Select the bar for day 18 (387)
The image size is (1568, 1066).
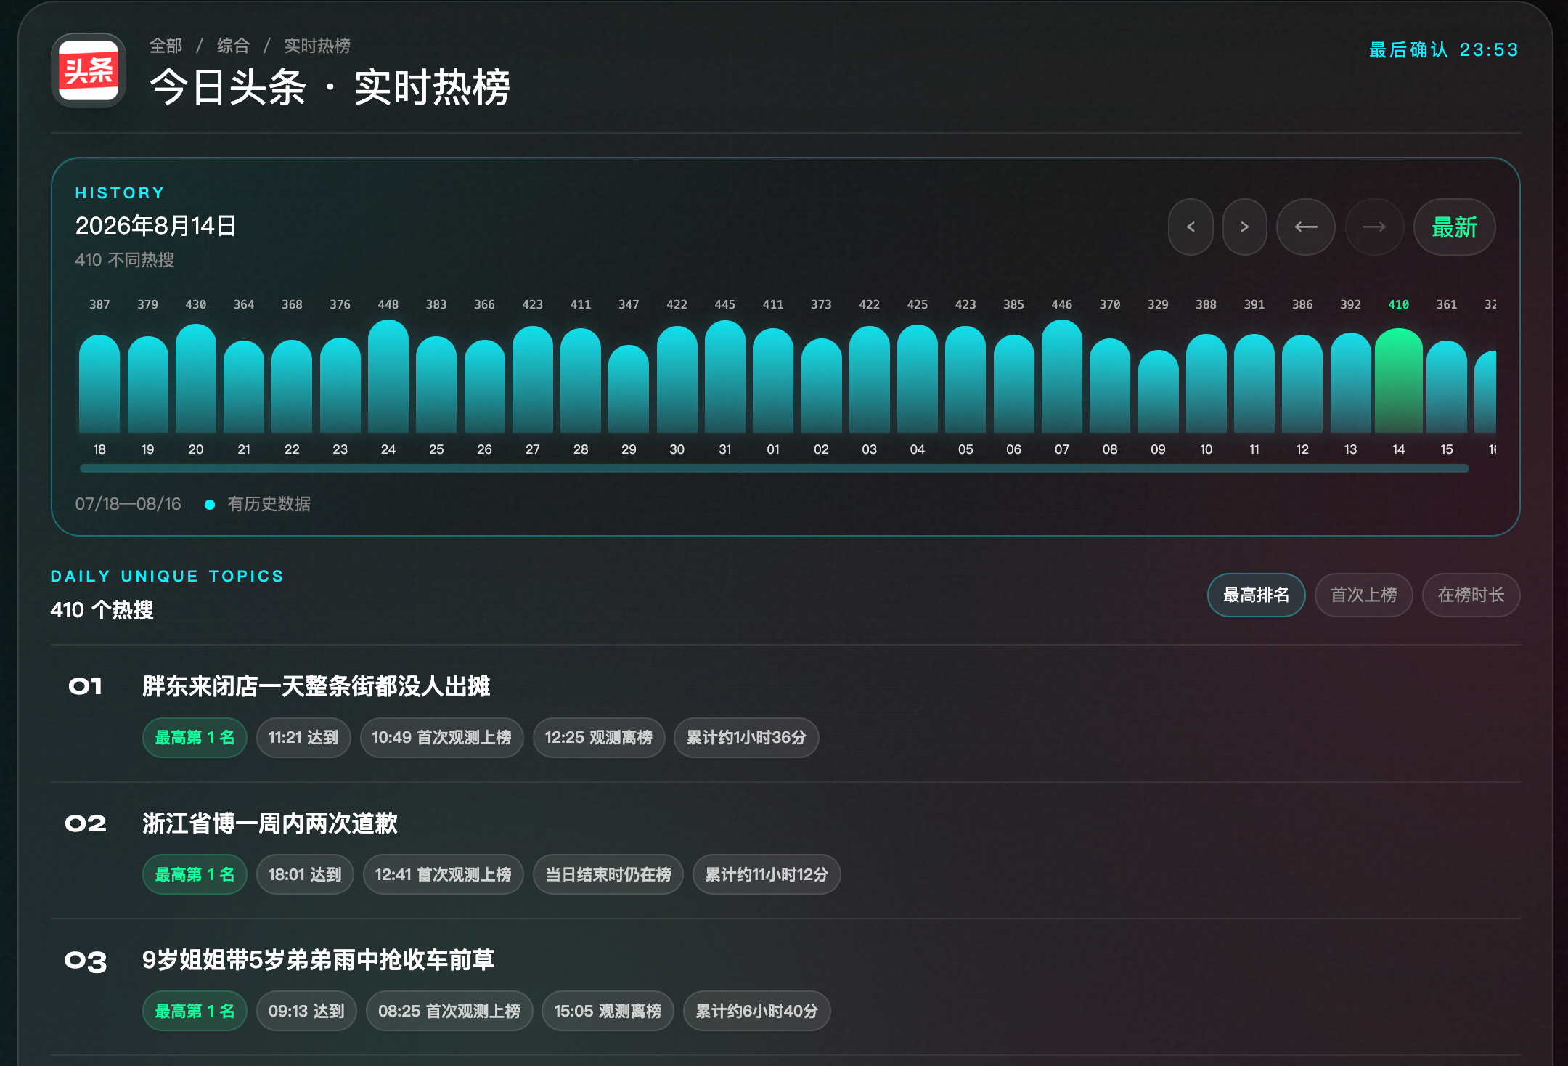(99, 383)
